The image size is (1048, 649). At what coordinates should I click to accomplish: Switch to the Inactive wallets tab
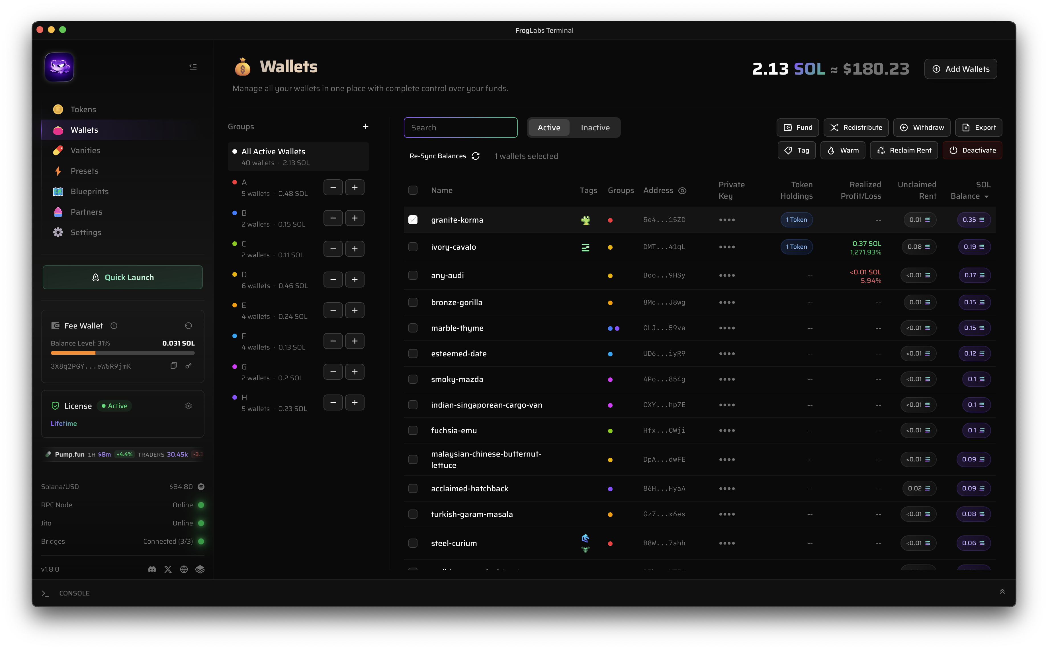pyautogui.click(x=595, y=128)
